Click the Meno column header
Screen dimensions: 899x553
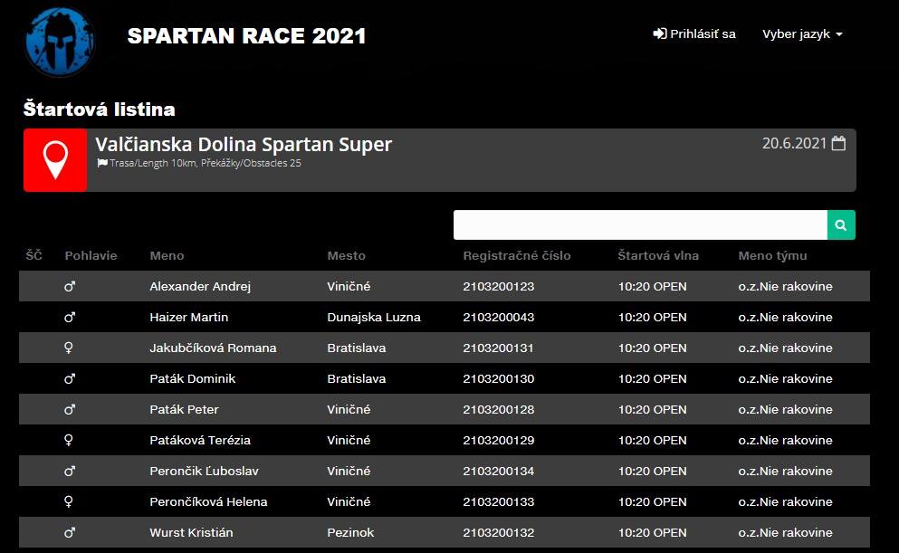point(167,255)
